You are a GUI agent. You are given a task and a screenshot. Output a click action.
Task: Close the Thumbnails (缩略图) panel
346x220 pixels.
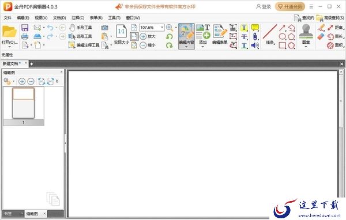point(61,72)
